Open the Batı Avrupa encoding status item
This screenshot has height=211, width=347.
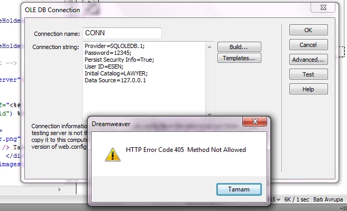click(x=328, y=199)
